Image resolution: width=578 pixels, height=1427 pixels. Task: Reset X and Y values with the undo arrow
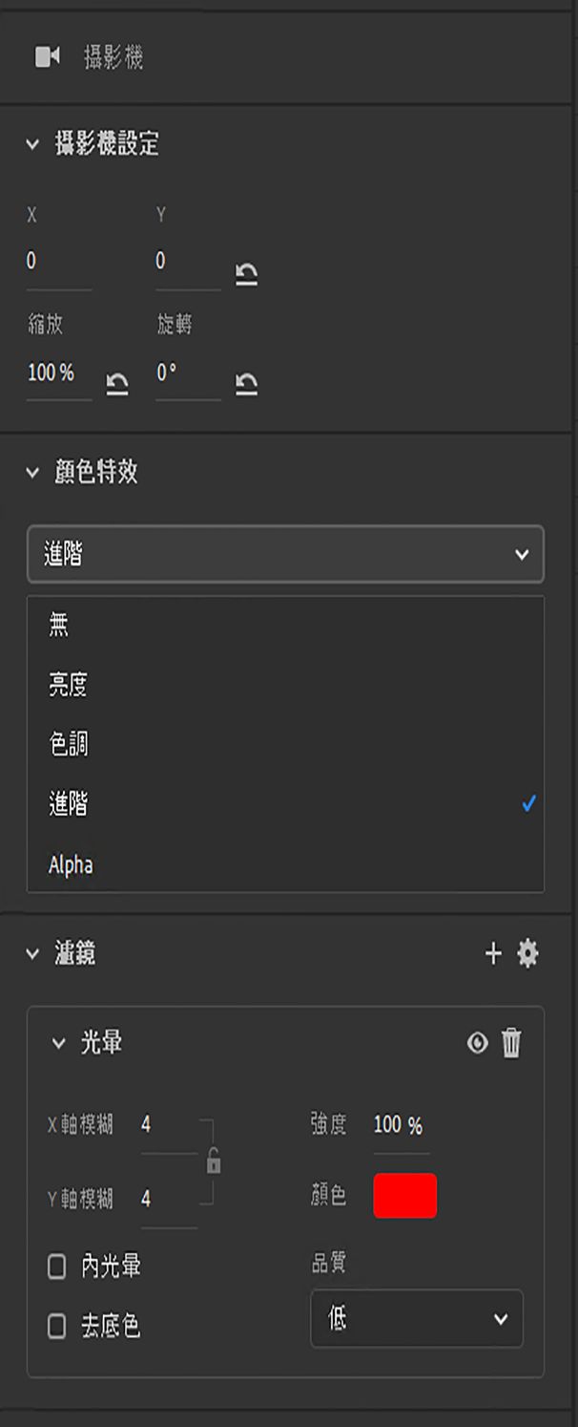point(245,271)
